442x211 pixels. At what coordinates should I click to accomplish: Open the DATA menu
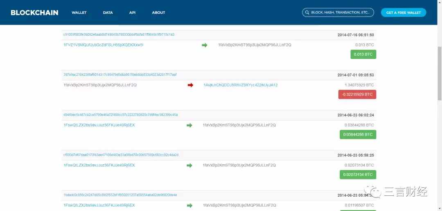click(108, 13)
